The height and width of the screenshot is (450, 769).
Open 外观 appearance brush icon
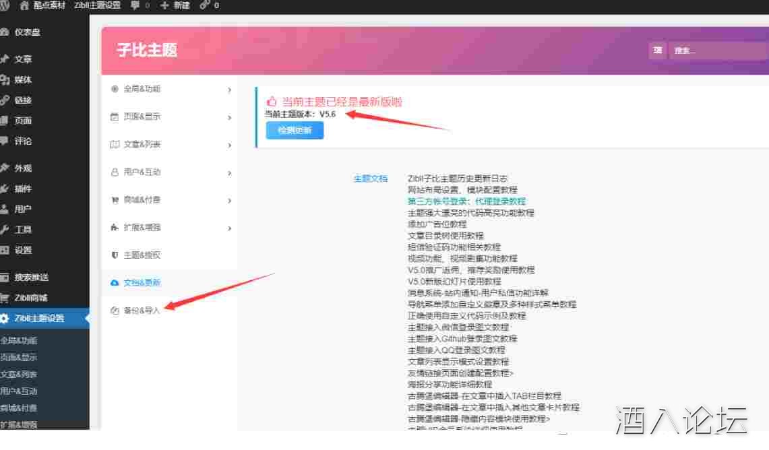(5, 168)
